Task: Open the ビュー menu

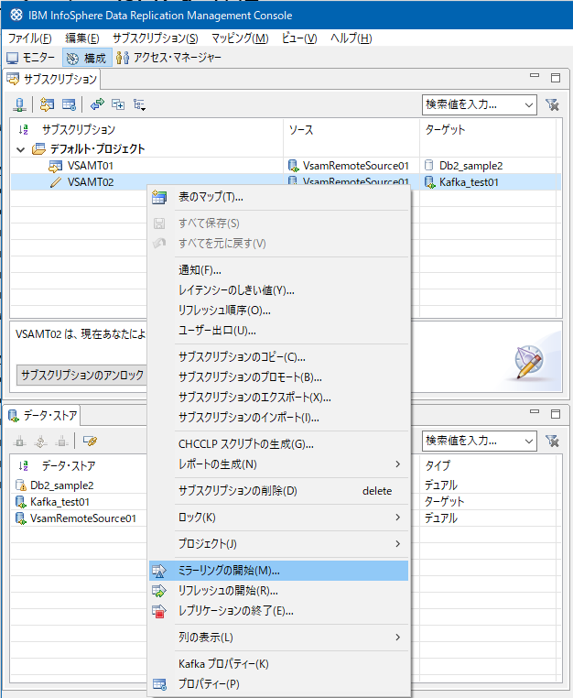Action: (299, 38)
